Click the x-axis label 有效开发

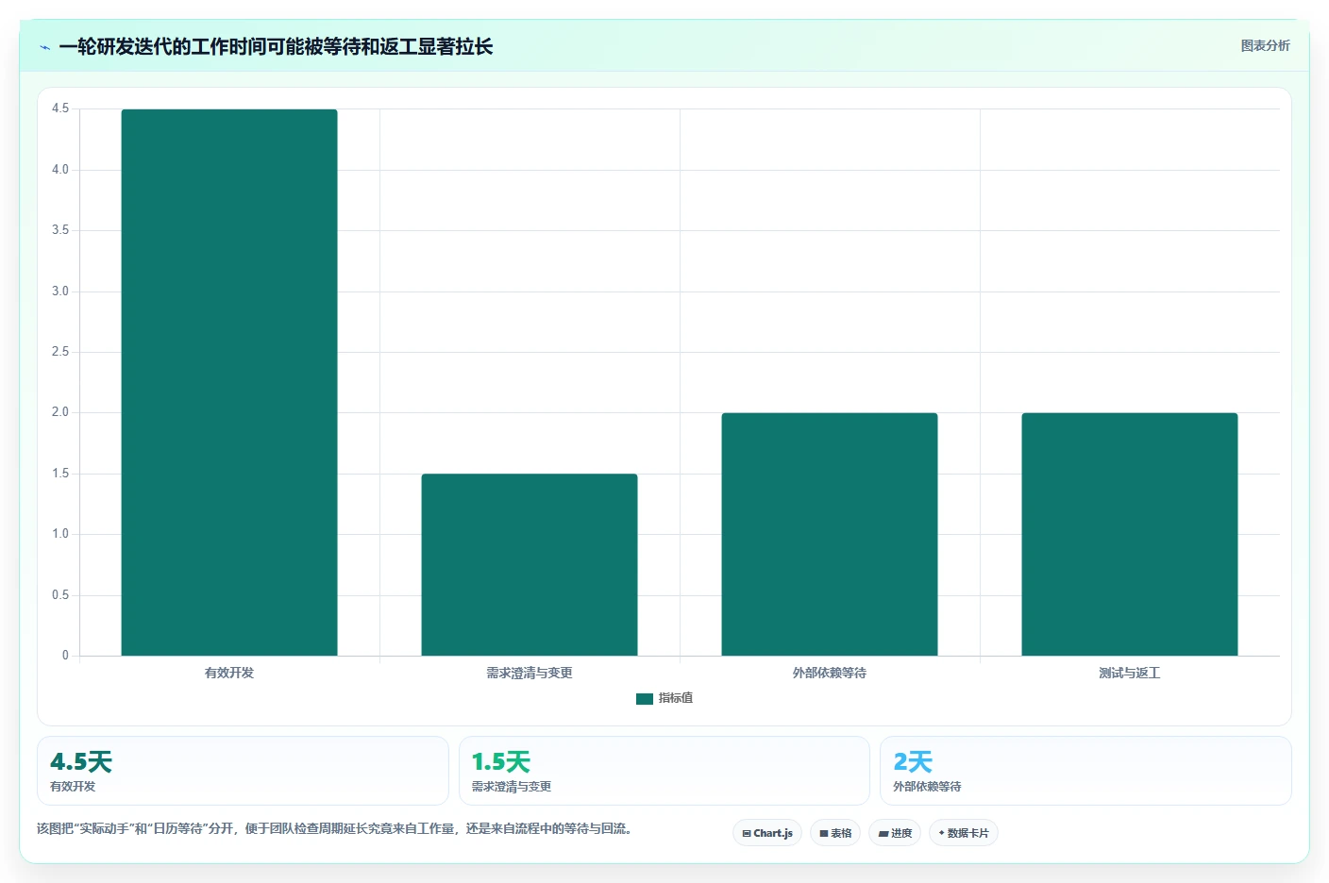(x=229, y=673)
